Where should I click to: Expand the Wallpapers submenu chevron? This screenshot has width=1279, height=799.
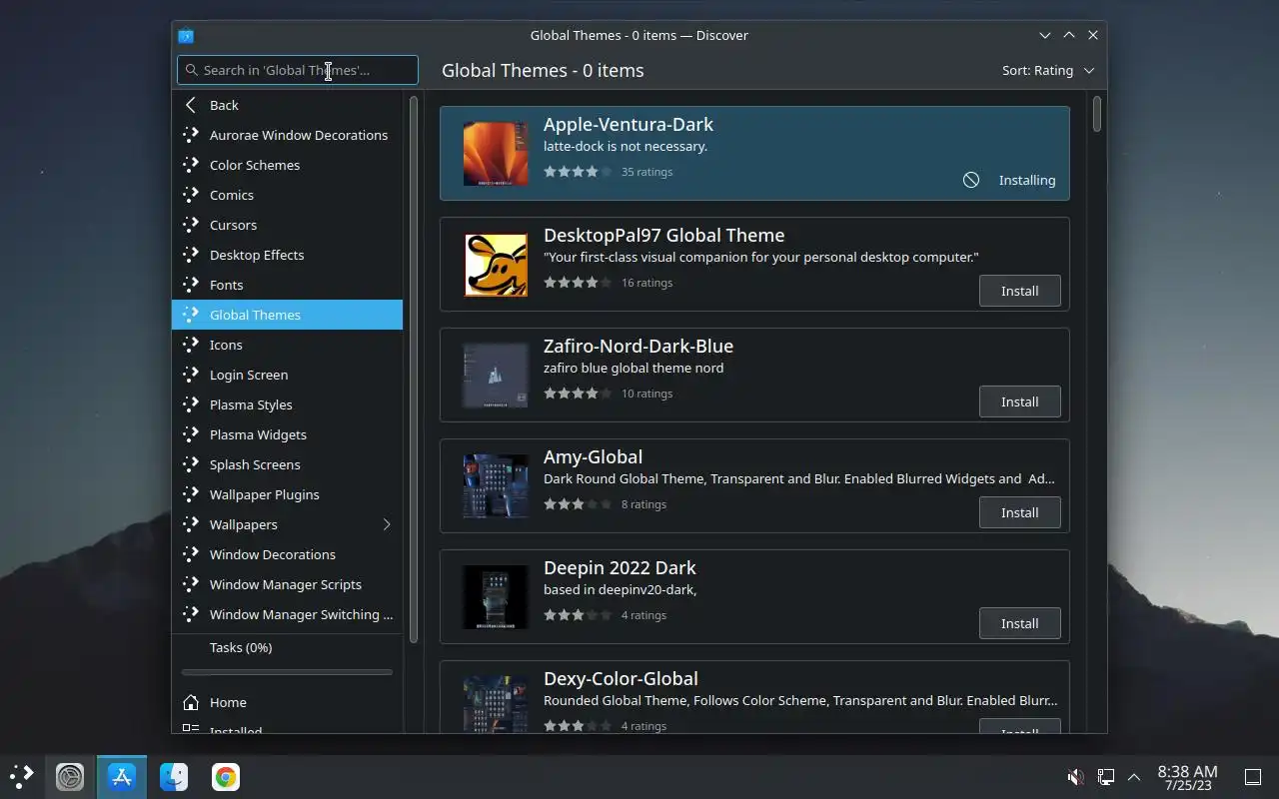pyautogui.click(x=387, y=524)
